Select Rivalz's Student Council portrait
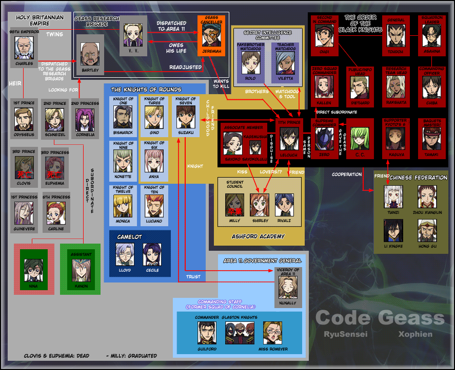Image resolution: width=455 pixels, height=370 pixels. (284, 205)
